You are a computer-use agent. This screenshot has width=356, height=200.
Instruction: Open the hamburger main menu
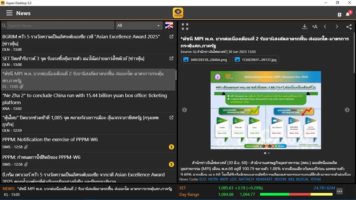coord(9,13)
